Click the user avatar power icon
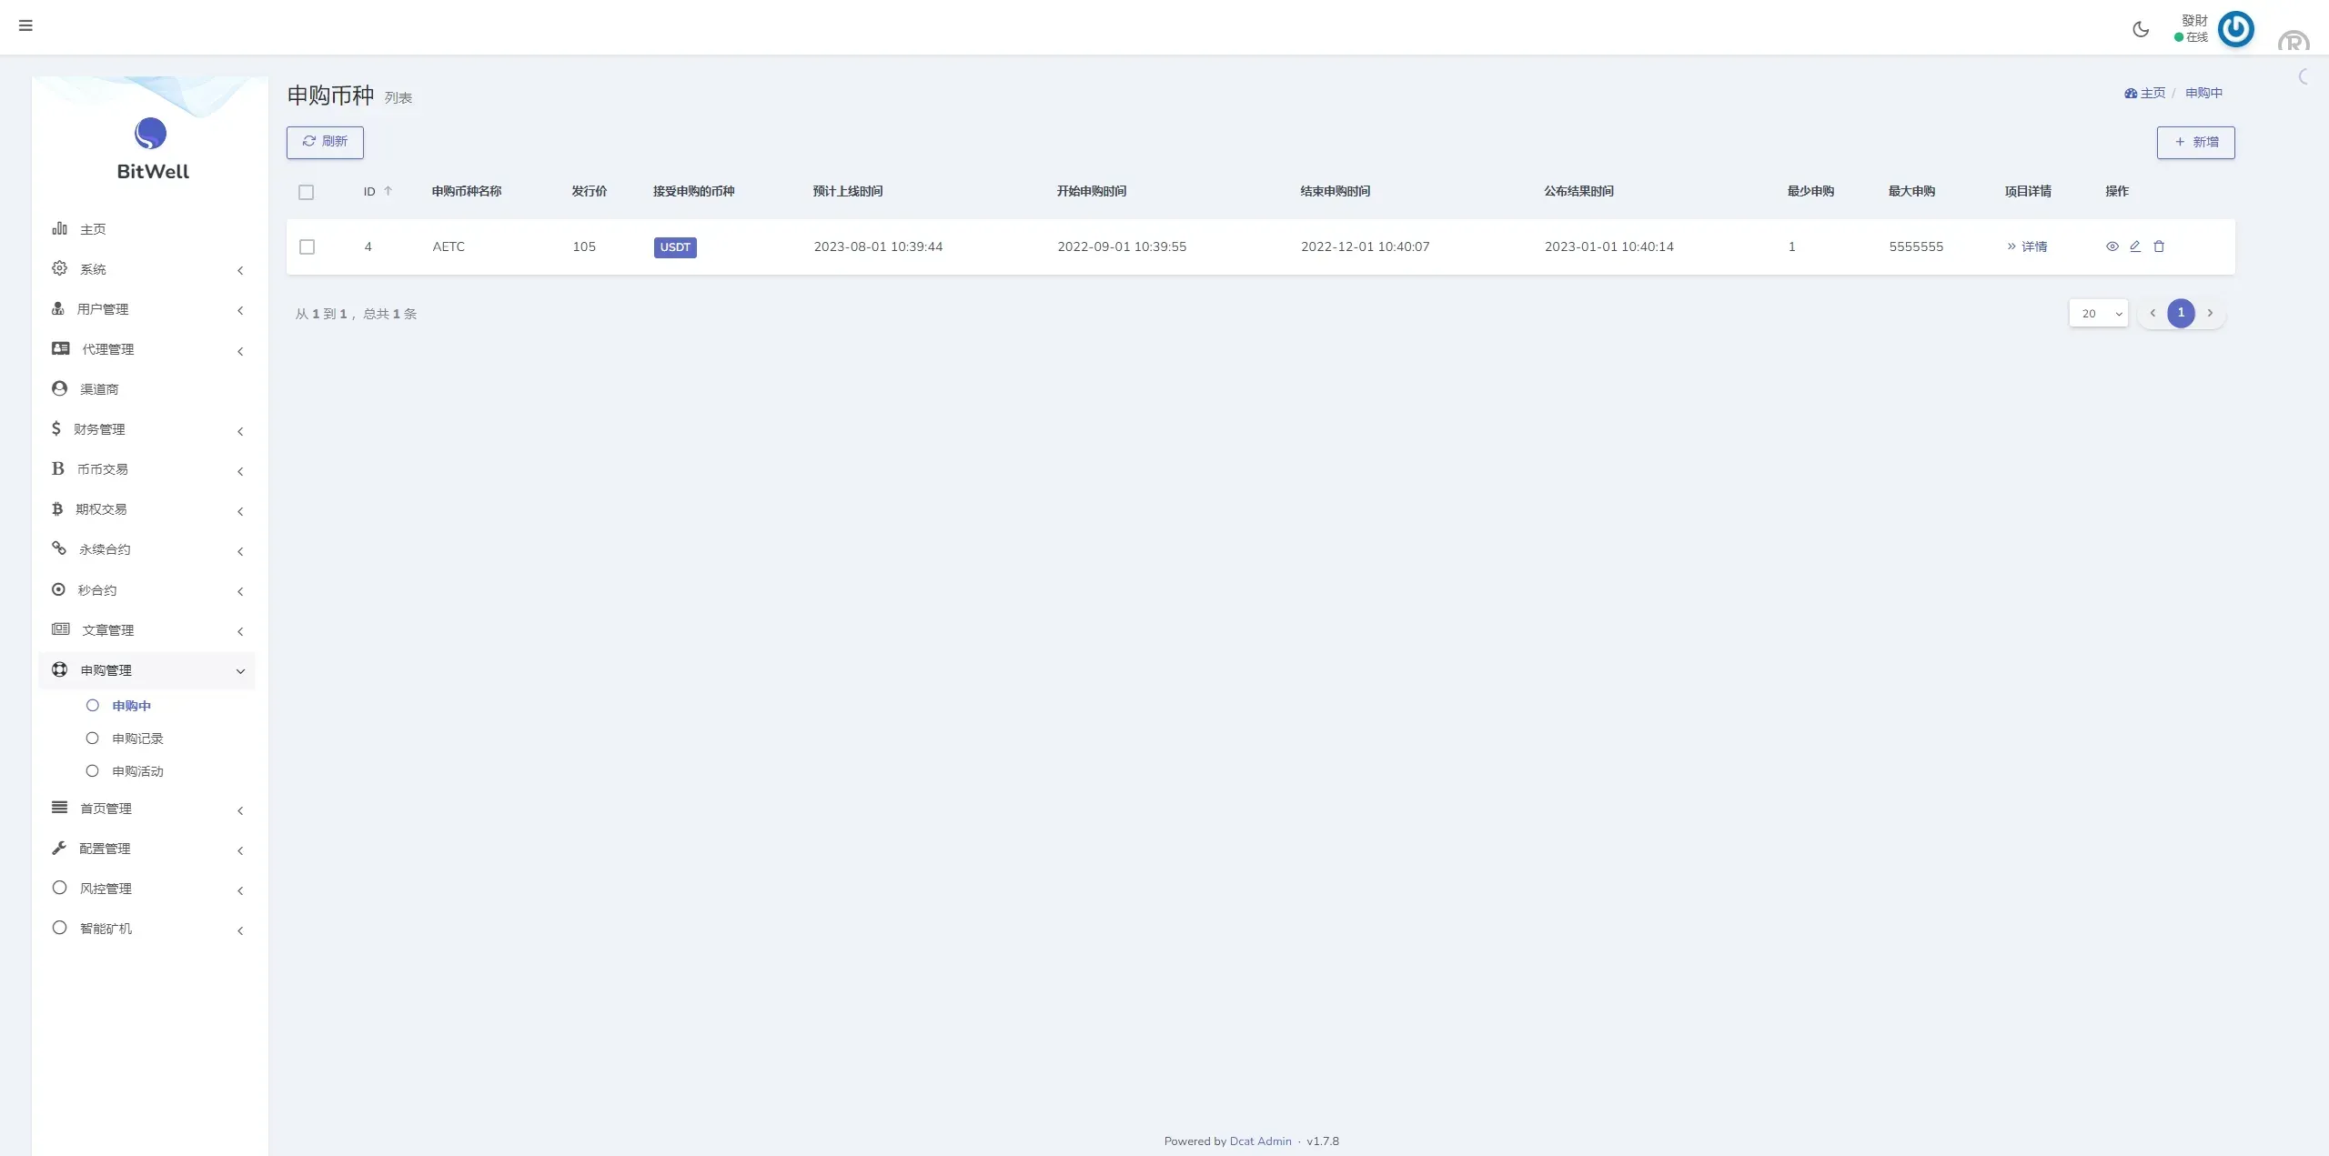 point(2235,29)
